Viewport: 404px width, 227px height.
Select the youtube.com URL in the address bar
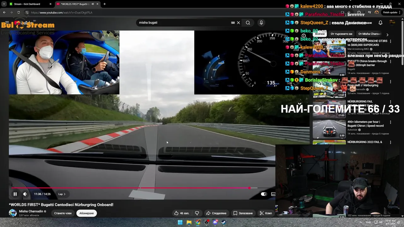tap(62, 13)
